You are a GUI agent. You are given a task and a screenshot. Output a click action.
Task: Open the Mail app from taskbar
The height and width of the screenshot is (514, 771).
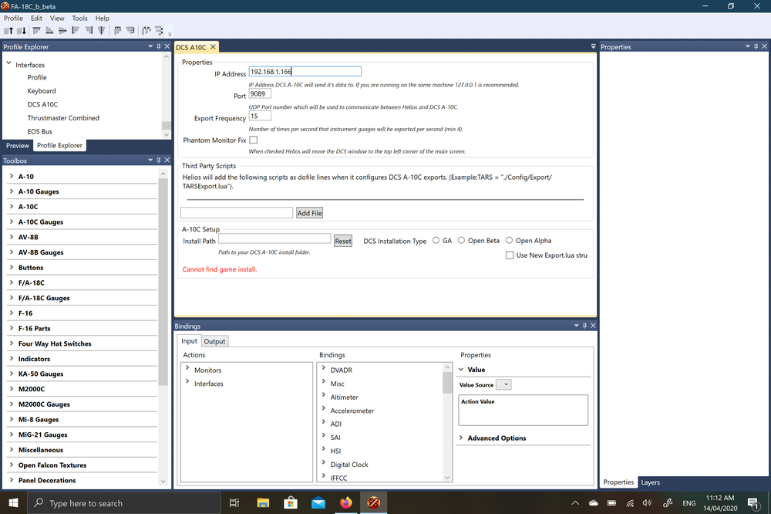(318, 502)
